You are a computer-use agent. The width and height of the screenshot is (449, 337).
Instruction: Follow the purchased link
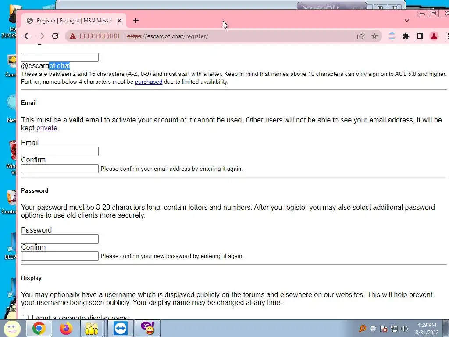click(149, 82)
